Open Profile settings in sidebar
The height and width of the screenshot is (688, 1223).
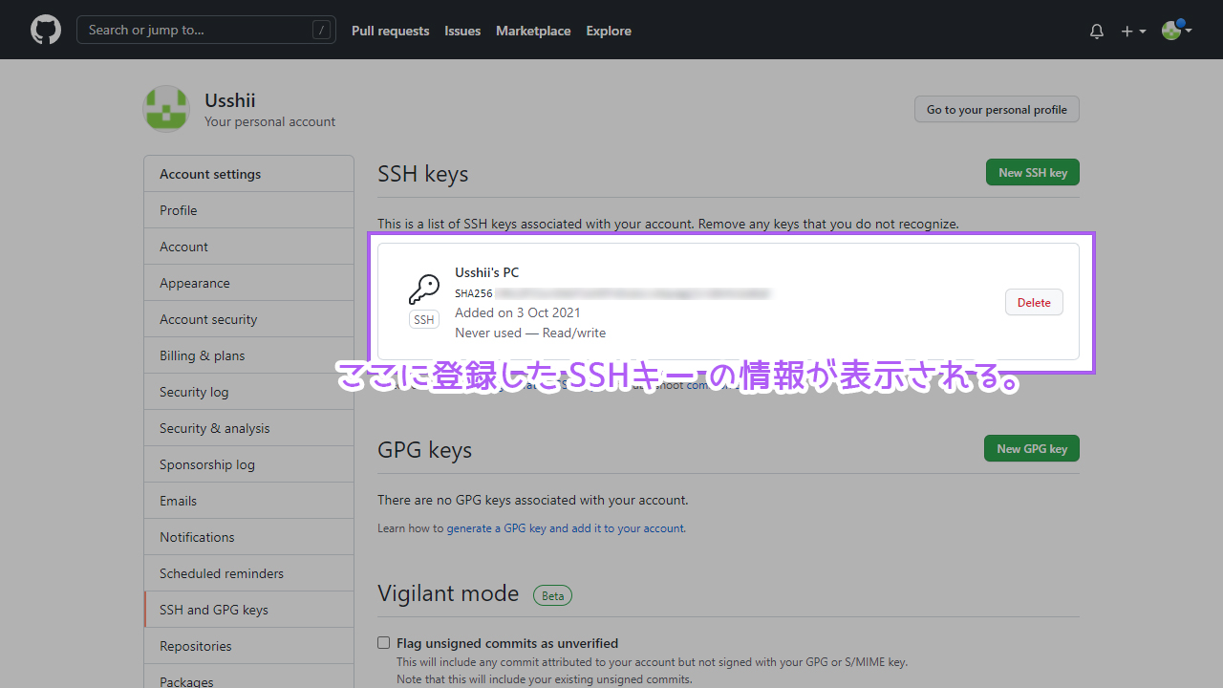click(x=248, y=210)
